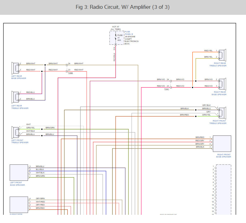Click the vertical 'RED/BLU' label under fuse
Image resolution: width=246 pixels, height=223 pixels.
(114, 57)
